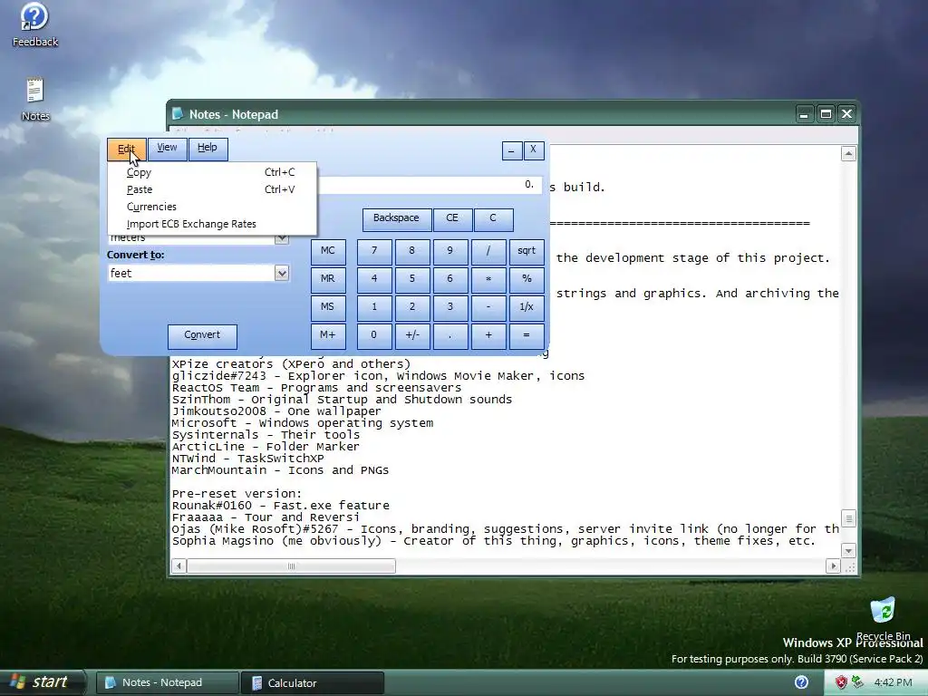Click the digit 5 key

point(412,279)
